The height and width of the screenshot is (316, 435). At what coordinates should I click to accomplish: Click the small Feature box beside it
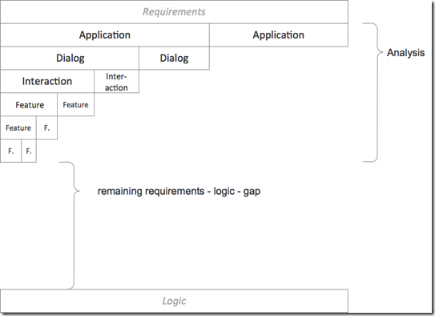[x=76, y=104]
